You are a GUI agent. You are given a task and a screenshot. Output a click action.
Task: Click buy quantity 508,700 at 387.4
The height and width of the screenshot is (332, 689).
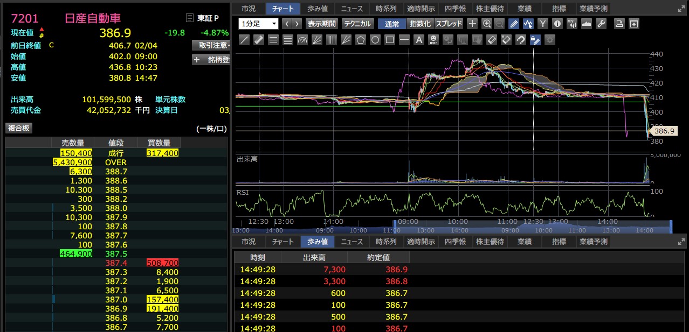point(162,263)
